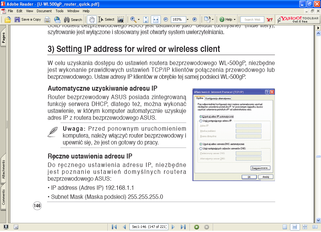
Task: Click the 183% zoom percentage field
Action: 178,20
